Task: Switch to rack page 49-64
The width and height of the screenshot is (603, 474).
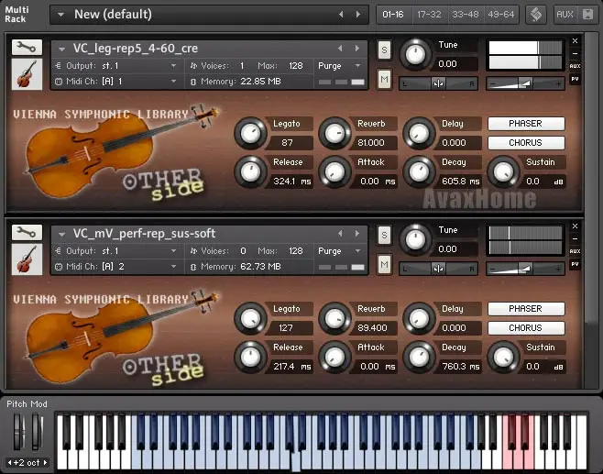Action: point(500,15)
